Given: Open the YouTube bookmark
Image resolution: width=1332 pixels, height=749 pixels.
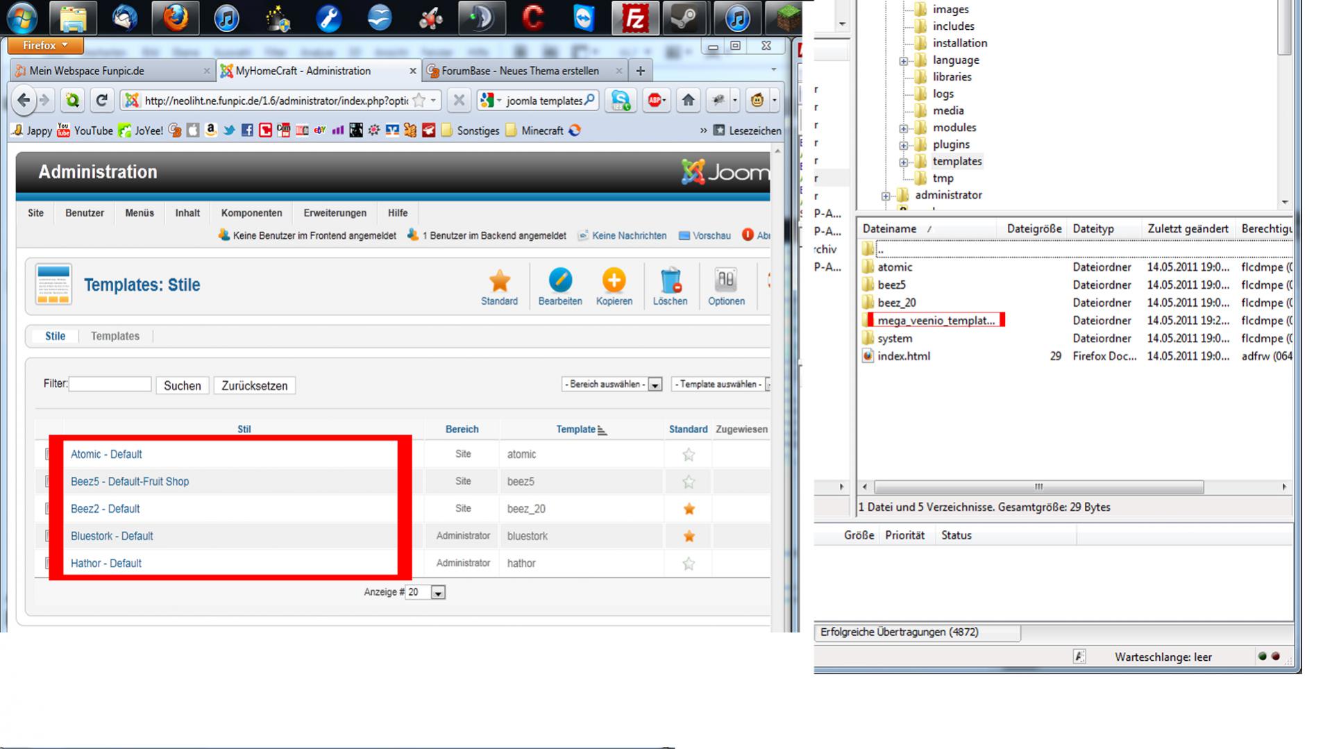Looking at the screenshot, I should (x=85, y=131).
